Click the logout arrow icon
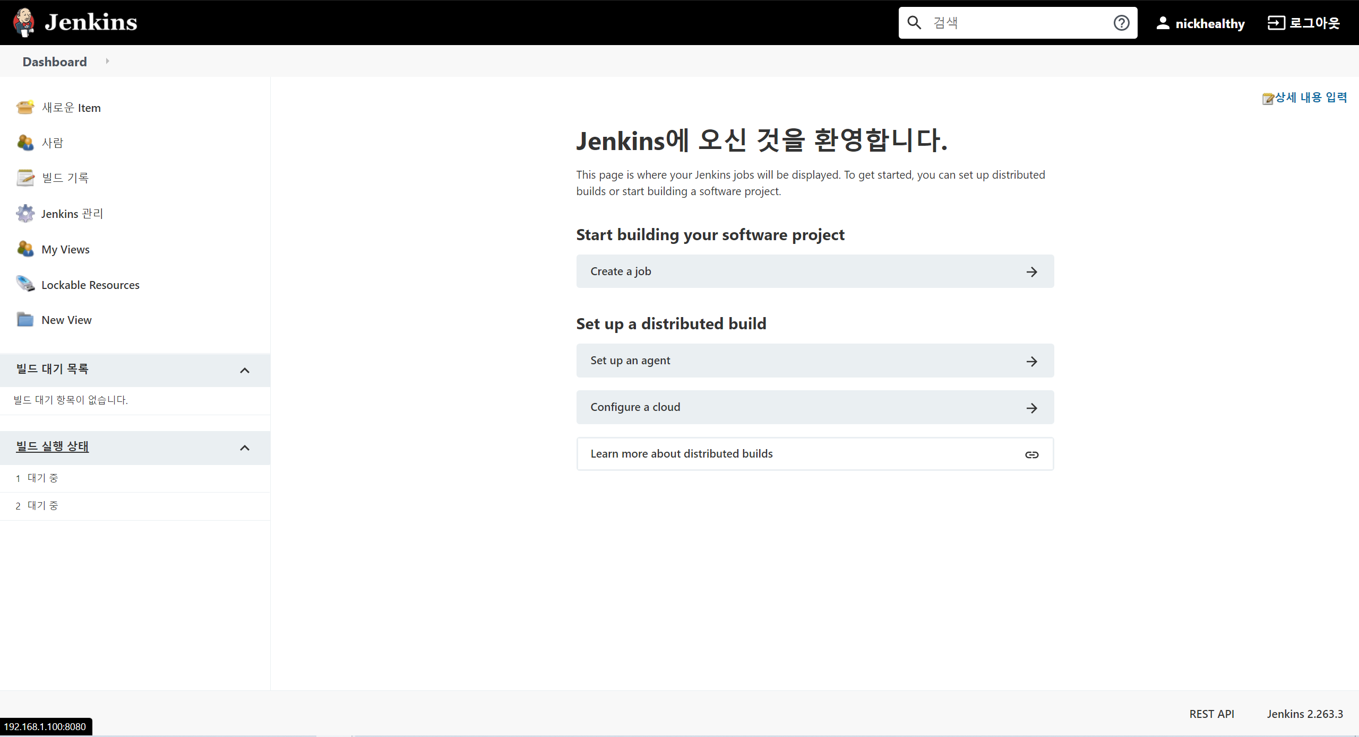 tap(1276, 23)
